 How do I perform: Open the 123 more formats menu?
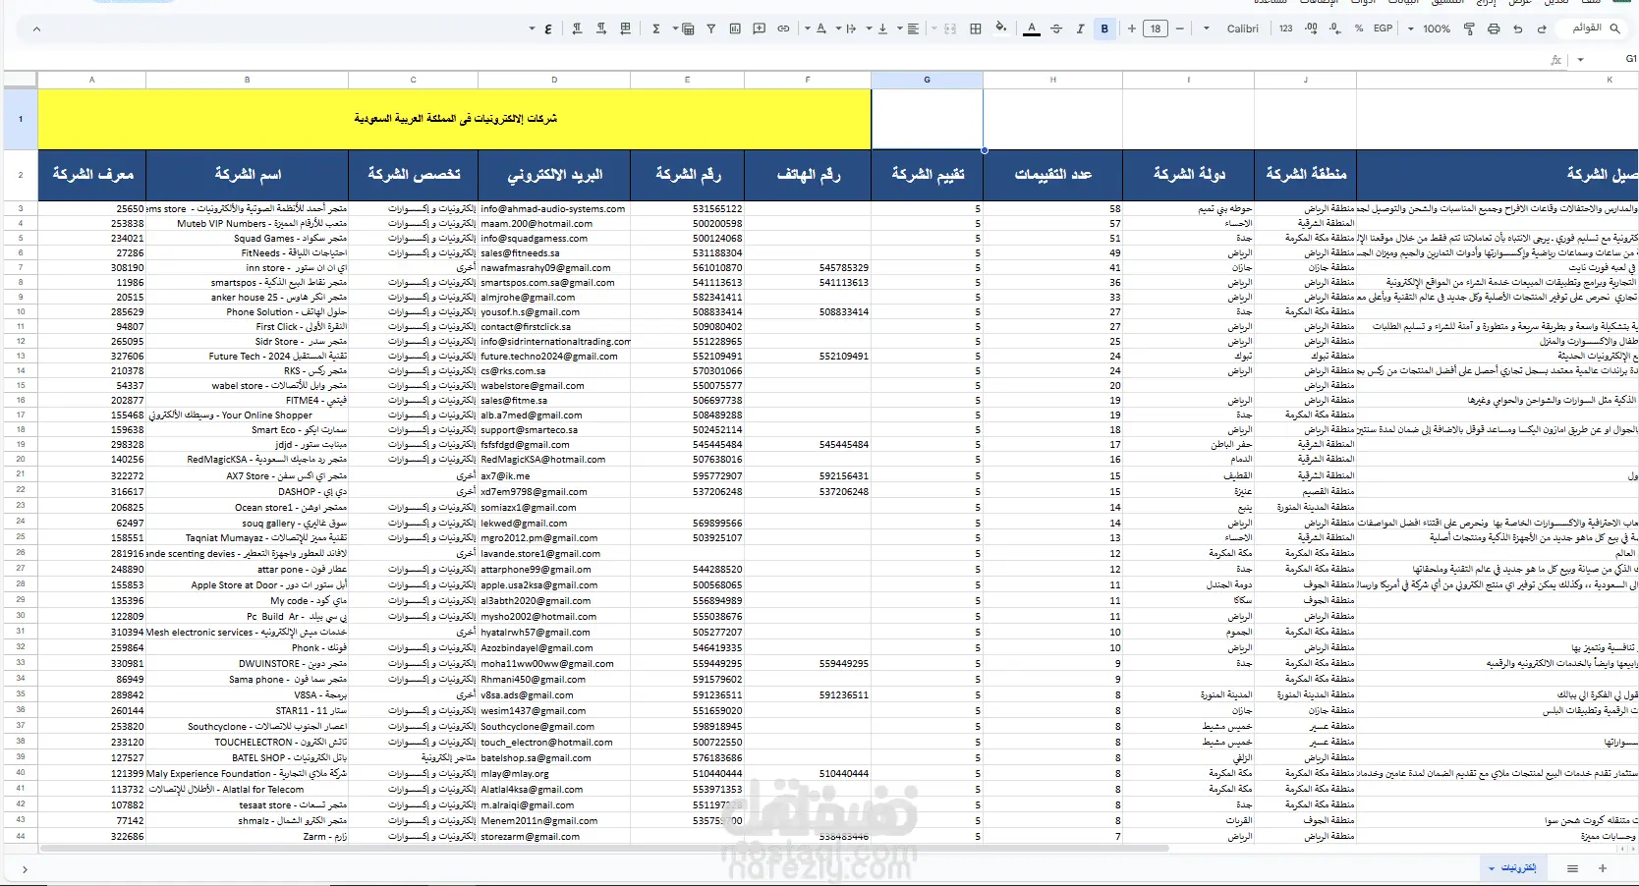point(1286,28)
